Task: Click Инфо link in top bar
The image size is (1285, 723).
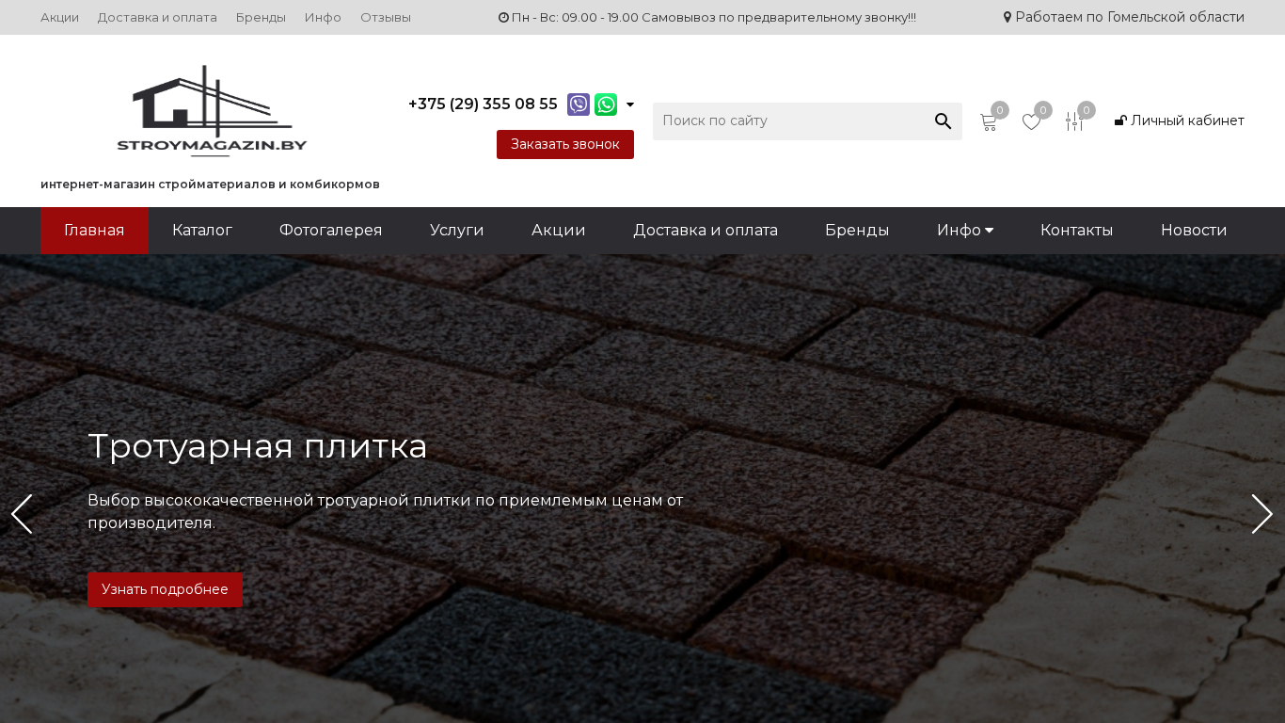Action: pyautogui.click(x=323, y=18)
